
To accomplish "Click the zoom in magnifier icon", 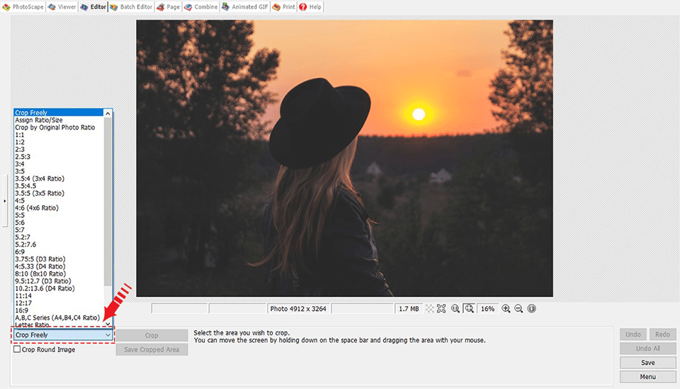I will click(506, 309).
